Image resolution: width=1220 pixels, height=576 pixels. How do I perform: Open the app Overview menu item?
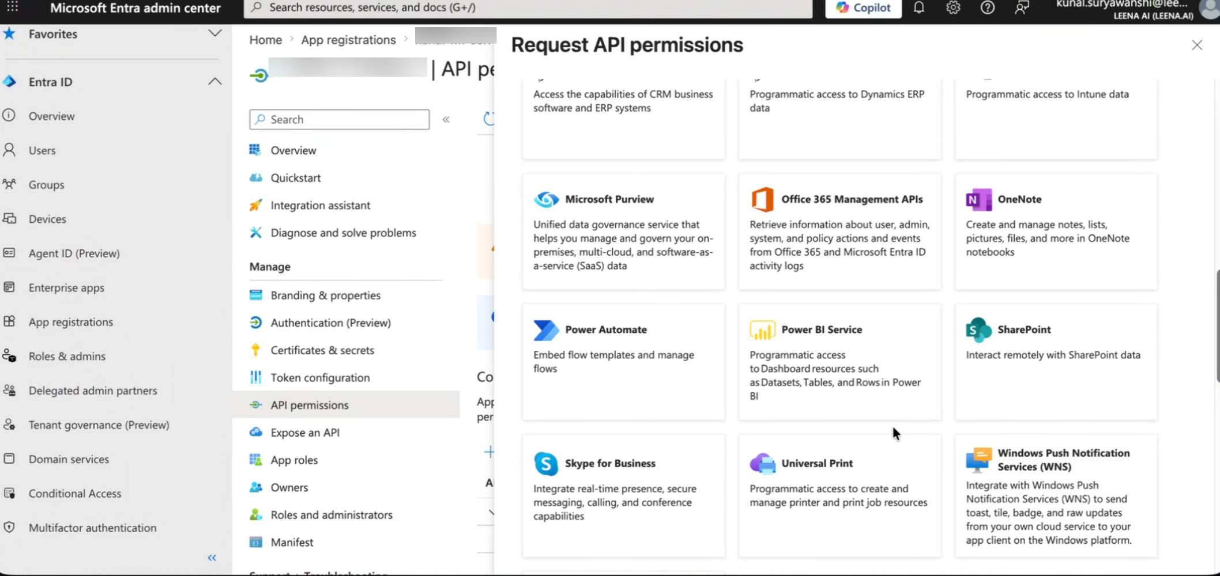(x=293, y=150)
